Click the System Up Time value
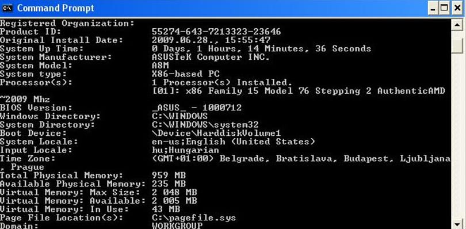Viewport: 466px width, 229px height. coord(261,48)
